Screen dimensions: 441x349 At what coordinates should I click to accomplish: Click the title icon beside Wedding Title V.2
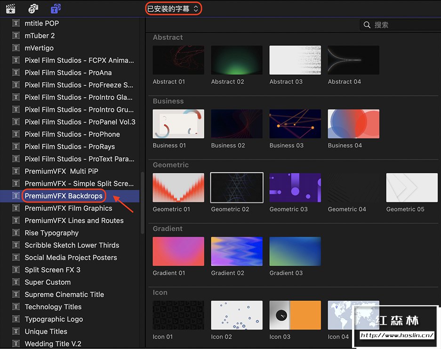pos(16,343)
